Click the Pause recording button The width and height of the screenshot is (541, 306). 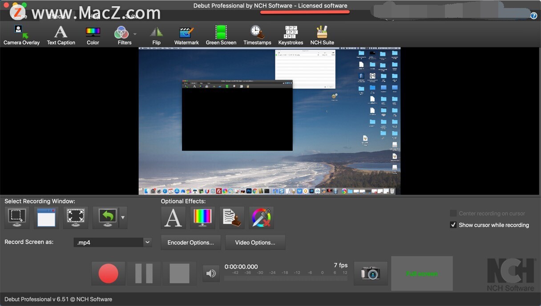point(144,274)
